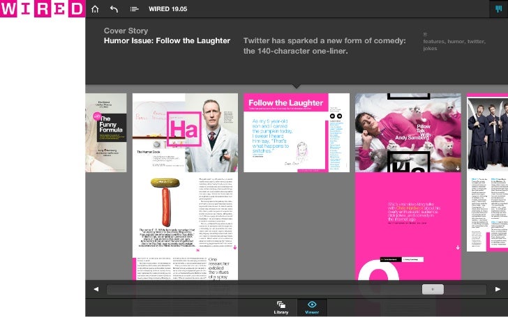Grab the scrubber handle on the page slider
Viewport: 508px width, 317px height.
(433, 289)
